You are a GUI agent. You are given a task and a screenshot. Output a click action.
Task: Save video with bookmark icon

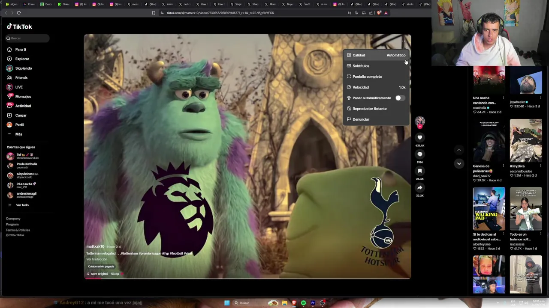coord(420,171)
